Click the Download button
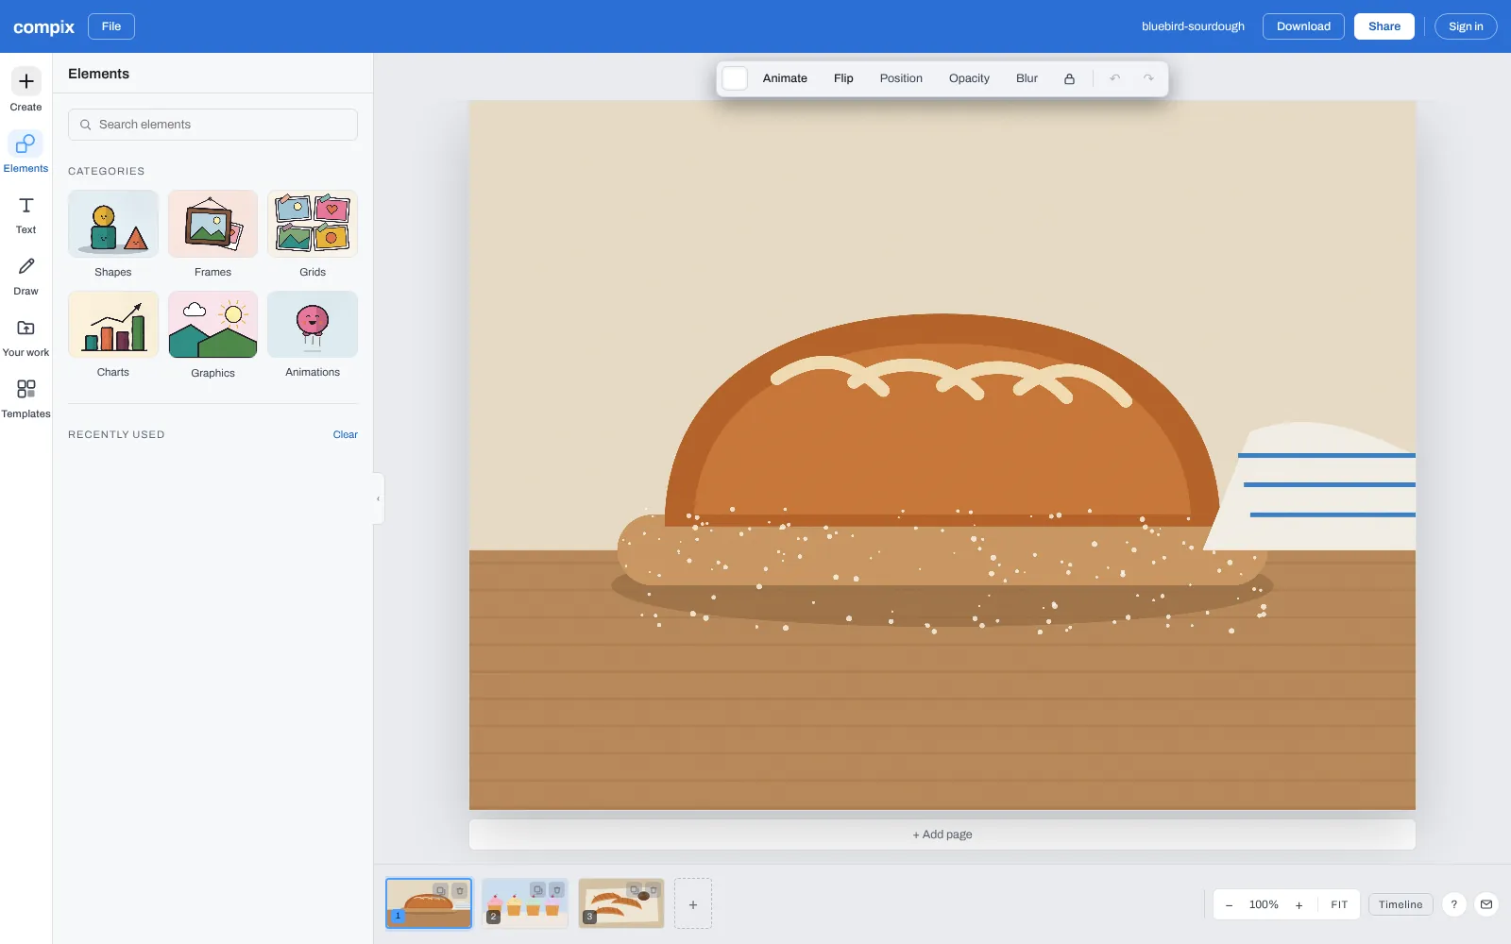 point(1303,26)
